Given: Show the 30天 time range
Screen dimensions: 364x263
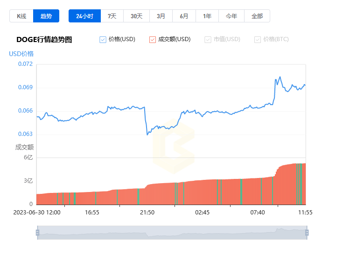Looking at the screenshot, I should (136, 16).
